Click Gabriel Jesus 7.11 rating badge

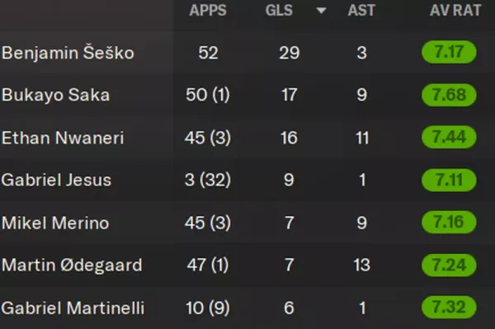449,180
